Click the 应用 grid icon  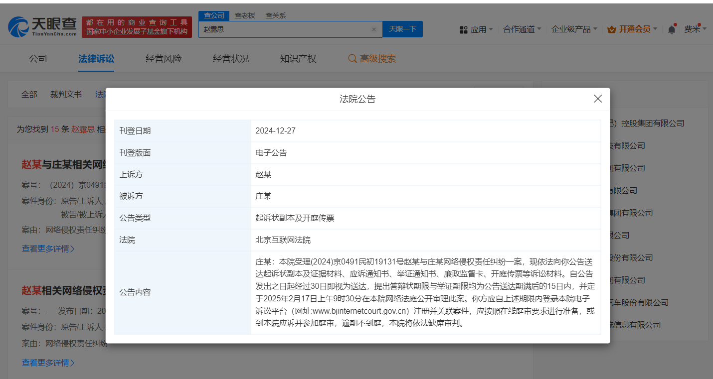(x=463, y=30)
